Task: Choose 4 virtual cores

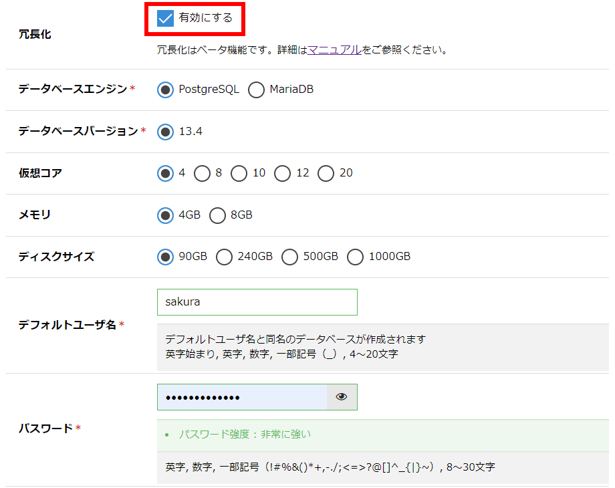Action: pos(165,173)
